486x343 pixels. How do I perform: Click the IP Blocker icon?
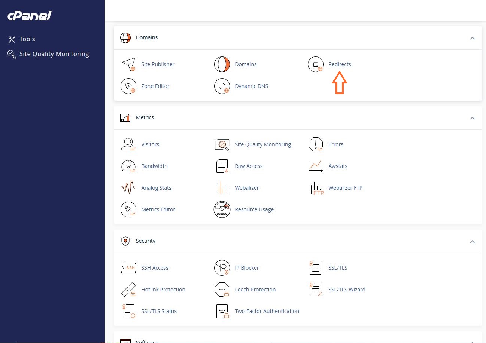pos(222,268)
